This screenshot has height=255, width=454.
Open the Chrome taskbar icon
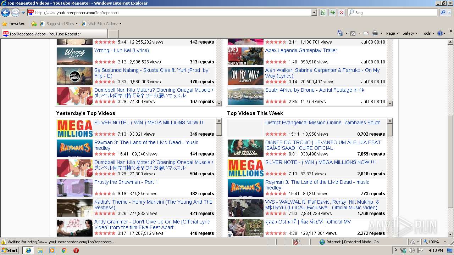point(64,250)
